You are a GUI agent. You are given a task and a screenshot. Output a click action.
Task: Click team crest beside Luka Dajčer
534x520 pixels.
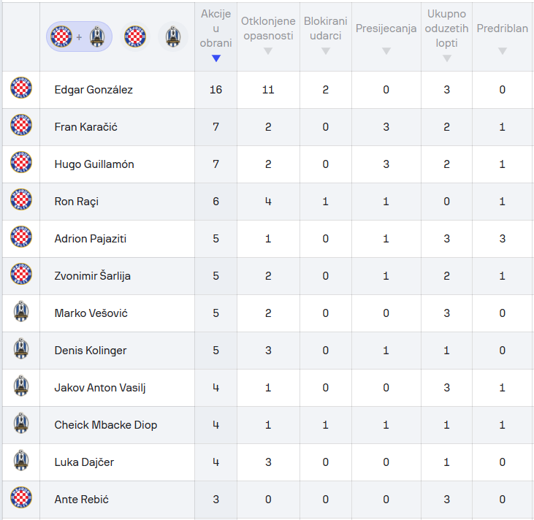21,462
